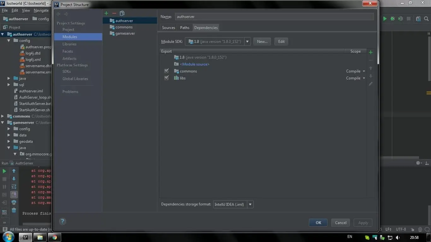Run with coverage from main toolbar
The width and height of the screenshot is (431, 242).
coord(401,19)
